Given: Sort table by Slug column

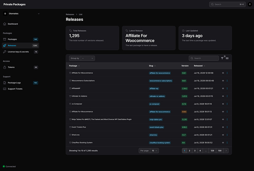Looking at the screenshot, I should pyautogui.click(x=152, y=66).
